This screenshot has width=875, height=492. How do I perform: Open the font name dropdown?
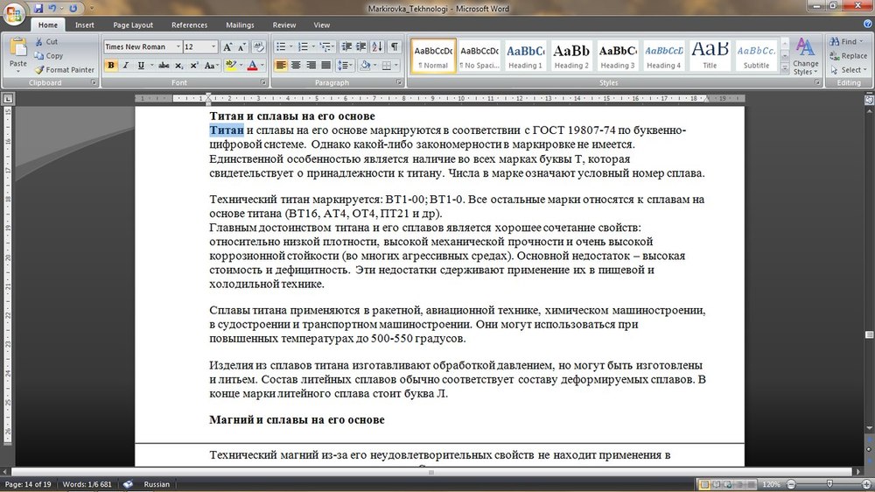pos(178,47)
